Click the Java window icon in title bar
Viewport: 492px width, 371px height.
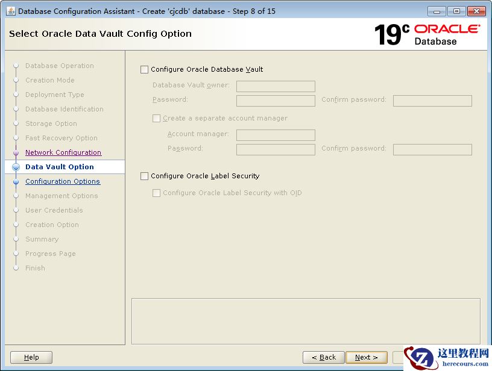click(11, 11)
